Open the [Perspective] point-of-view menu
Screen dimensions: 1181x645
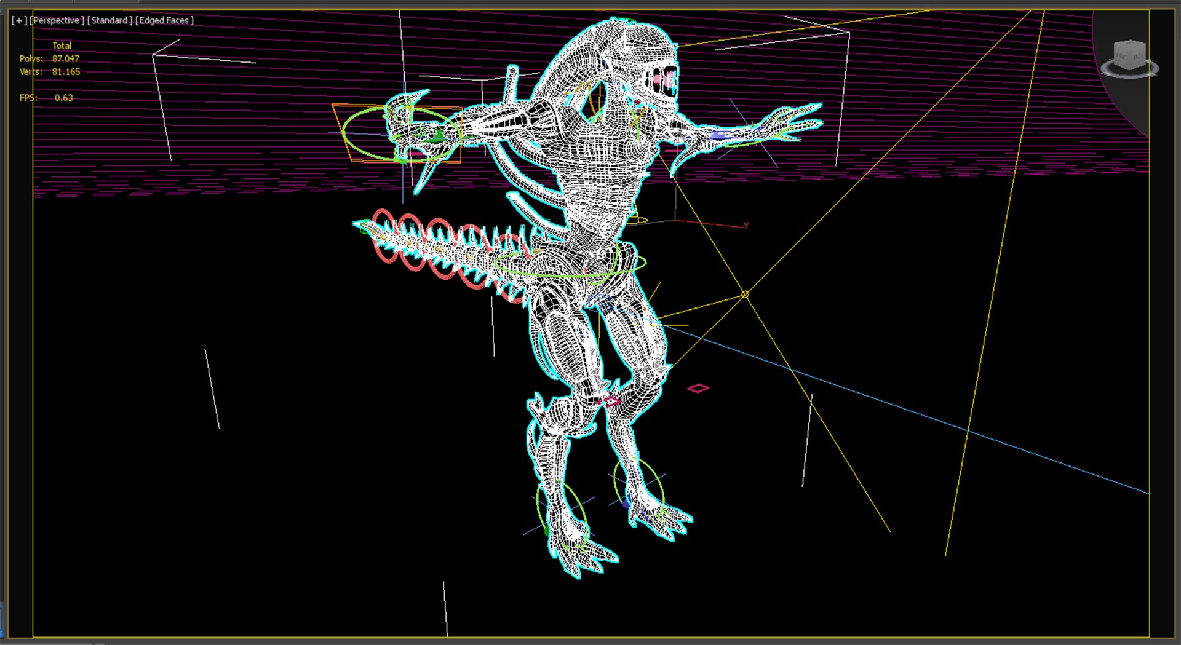click(58, 20)
